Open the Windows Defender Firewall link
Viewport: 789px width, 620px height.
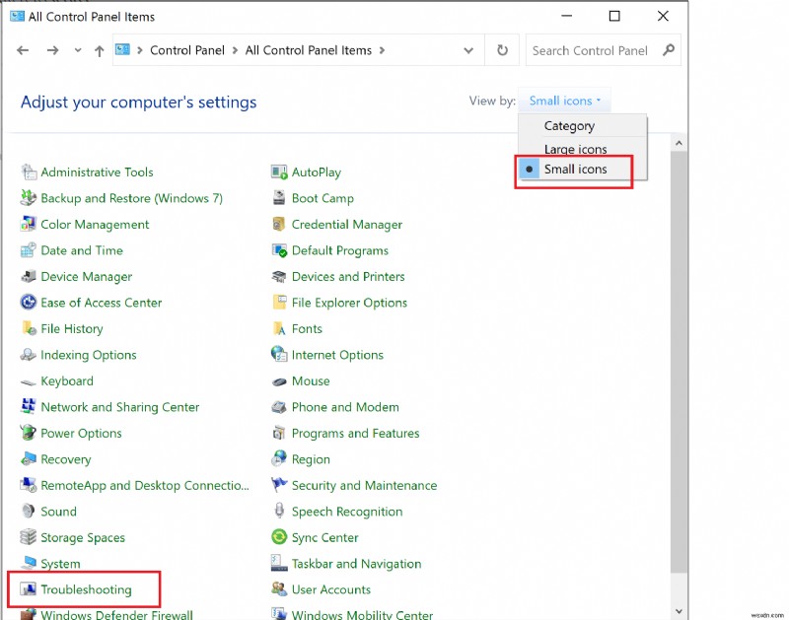(116, 614)
